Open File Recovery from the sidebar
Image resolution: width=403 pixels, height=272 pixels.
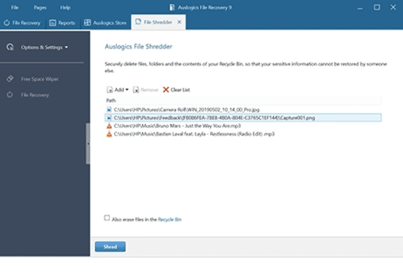tap(35, 95)
